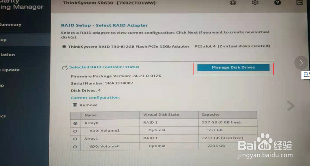The image size is (310, 166).
Task: Click the Firmware Package Version text
Action: click(x=116, y=76)
